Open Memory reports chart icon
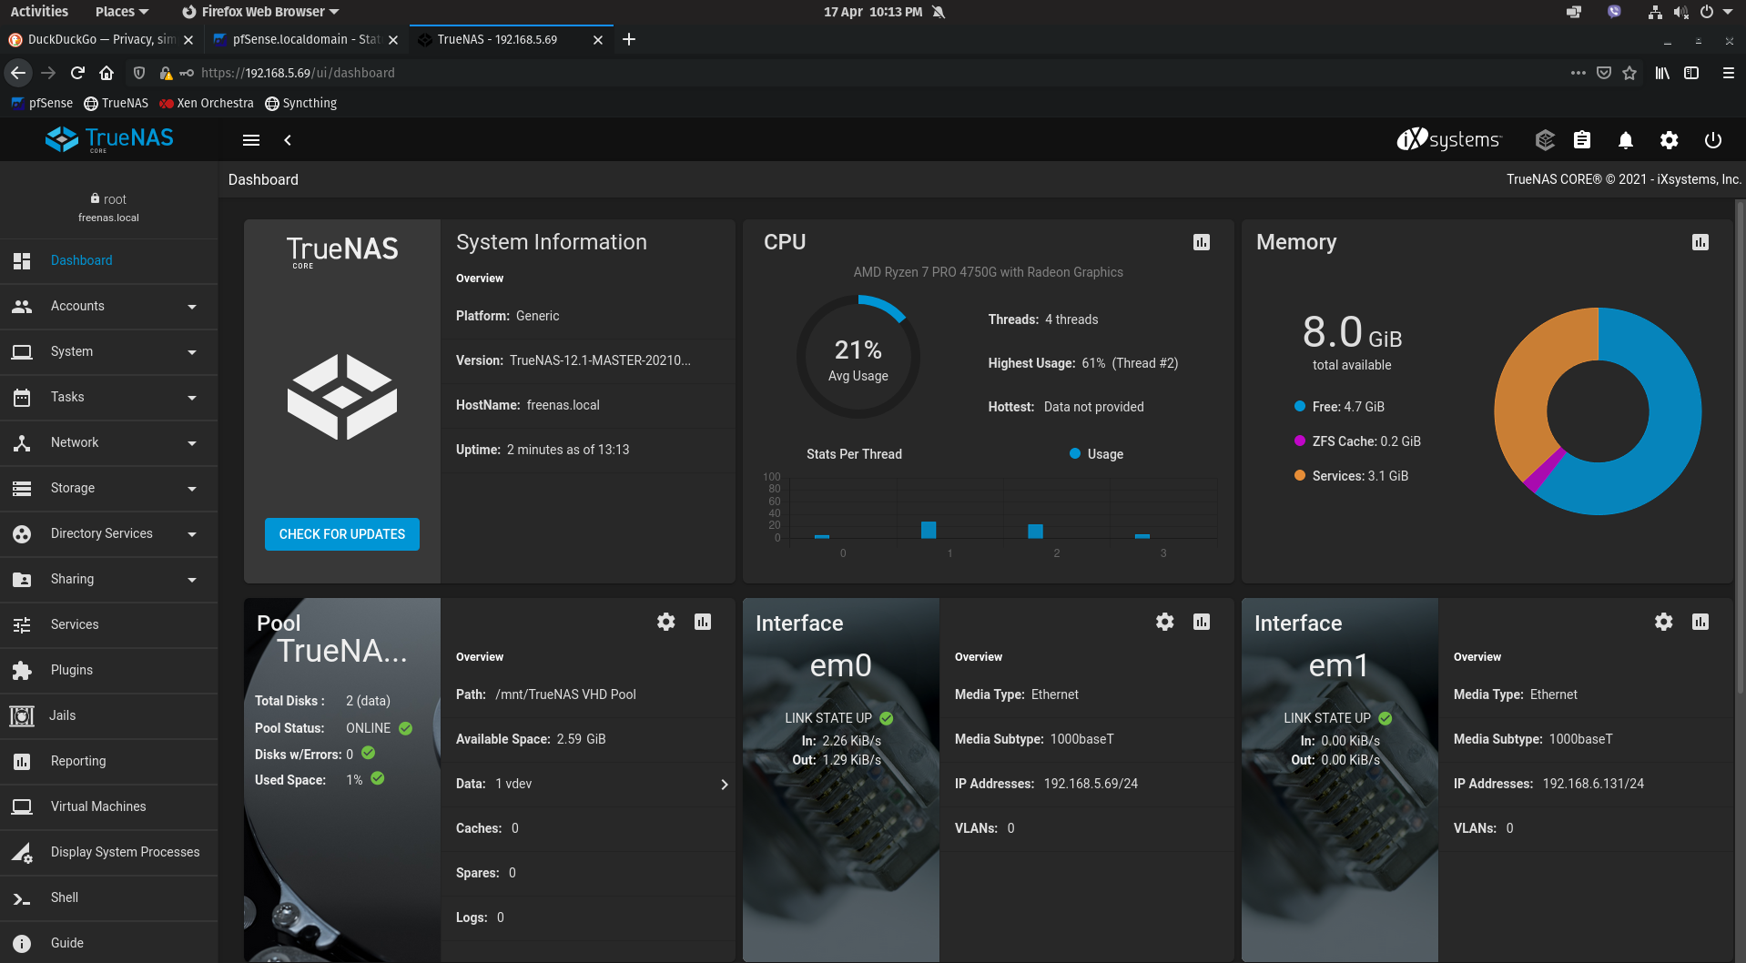The image size is (1746, 963). (x=1700, y=242)
